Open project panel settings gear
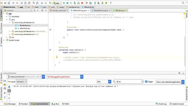This screenshot has height=106, width=188. (x=42, y=11)
